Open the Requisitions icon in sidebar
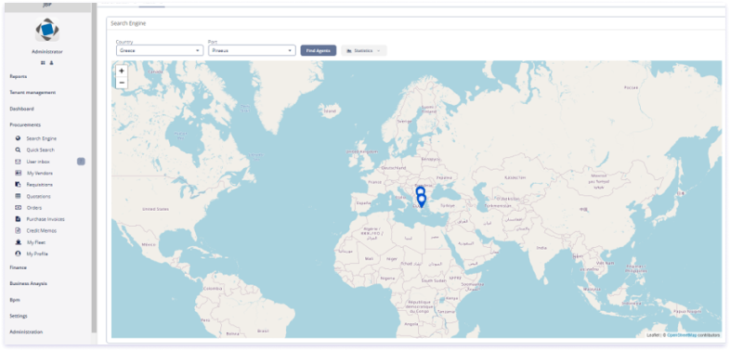730x351 pixels. tap(18, 185)
